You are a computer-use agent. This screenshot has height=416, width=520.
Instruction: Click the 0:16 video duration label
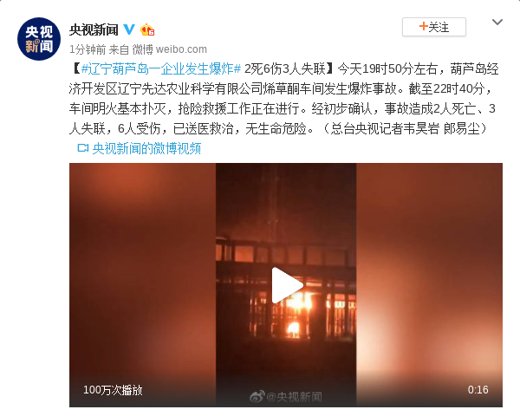478,389
